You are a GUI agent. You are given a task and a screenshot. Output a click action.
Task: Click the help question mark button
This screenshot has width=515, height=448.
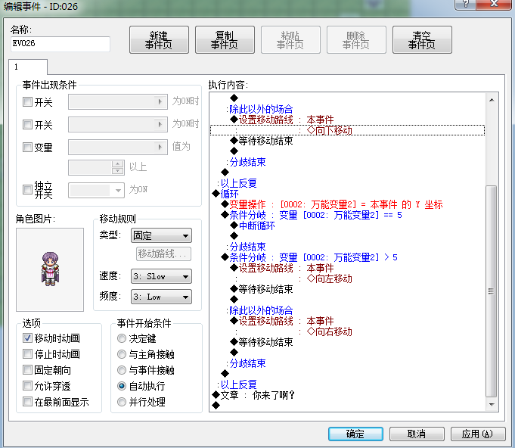click(465, 5)
